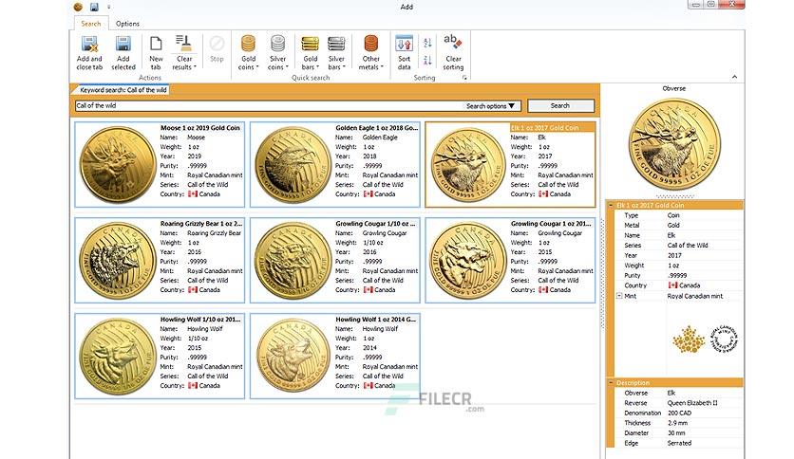
Task: Open Other metals quick search
Action: 371,52
